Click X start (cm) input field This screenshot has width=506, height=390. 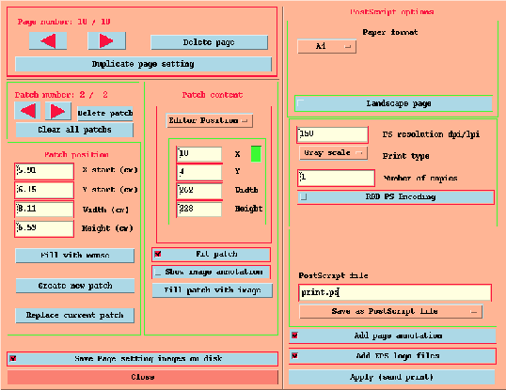[44, 171]
